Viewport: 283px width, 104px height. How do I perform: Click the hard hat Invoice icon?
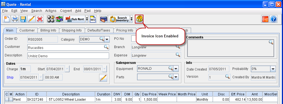(139, 19)
